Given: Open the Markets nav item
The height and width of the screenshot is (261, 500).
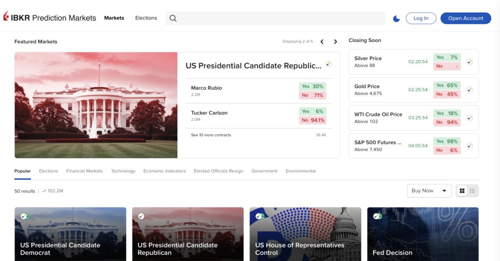Looking at the screenshot, I should [114, 18].
